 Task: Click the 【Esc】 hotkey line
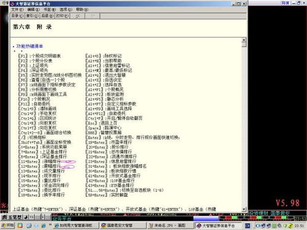pyautogui.click(x=101, y=123)
